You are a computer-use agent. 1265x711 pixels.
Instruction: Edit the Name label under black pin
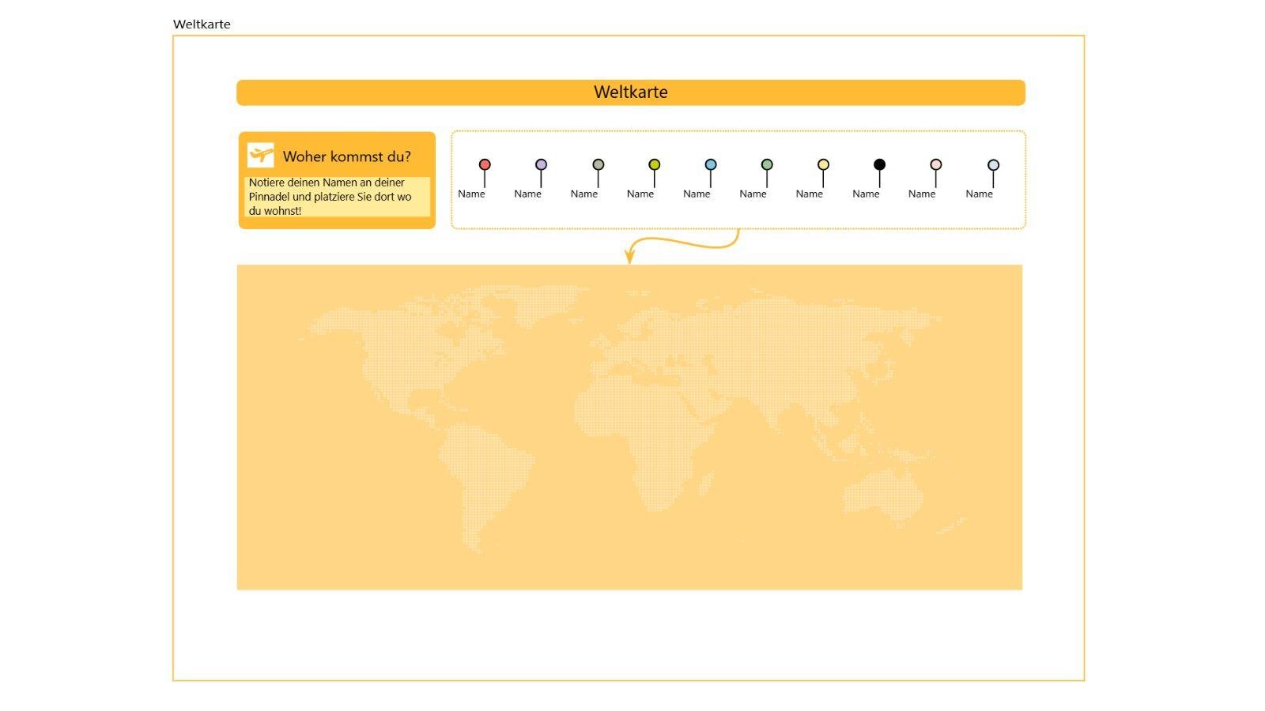tap(866, 194)
